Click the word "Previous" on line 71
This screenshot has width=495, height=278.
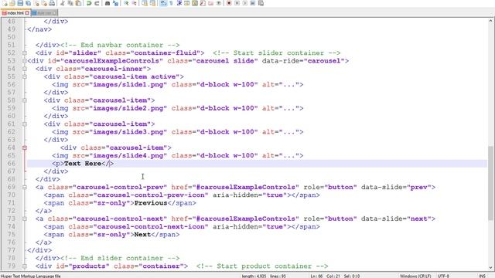pyautogui.click(x=151, y=203)
